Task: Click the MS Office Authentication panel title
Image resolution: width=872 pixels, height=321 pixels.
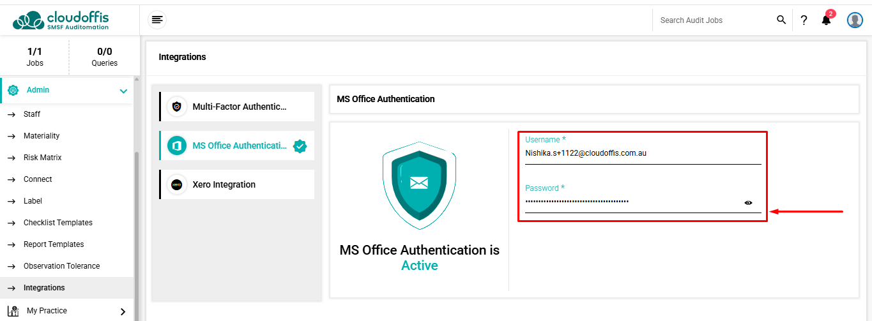Action: coord(386,99)
